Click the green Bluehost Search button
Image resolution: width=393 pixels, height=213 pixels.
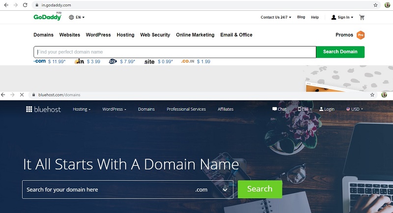click(260, 189)
